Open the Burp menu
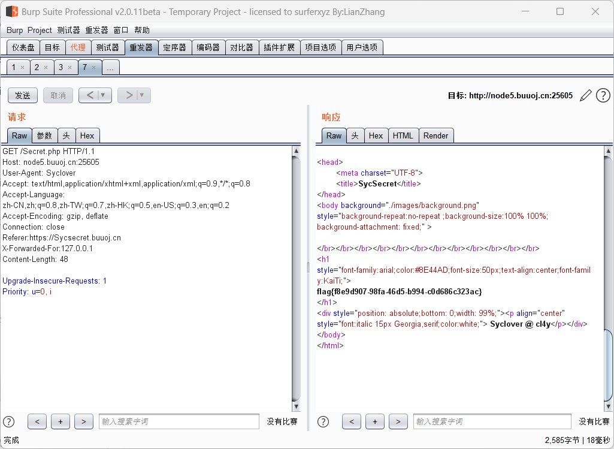The image size is (614, 449). point(14,30)
